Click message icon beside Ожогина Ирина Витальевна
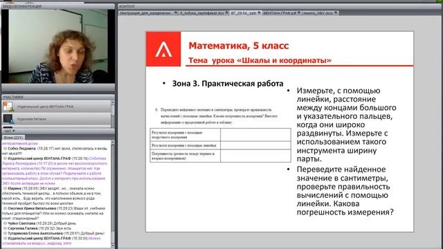Viewport: 443px width, 249px height. click(5, 208)
